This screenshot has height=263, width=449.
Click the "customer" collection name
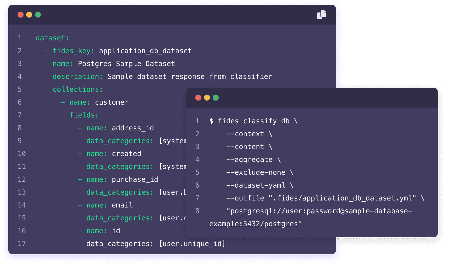pyautogui.click(x=112, y=102)
